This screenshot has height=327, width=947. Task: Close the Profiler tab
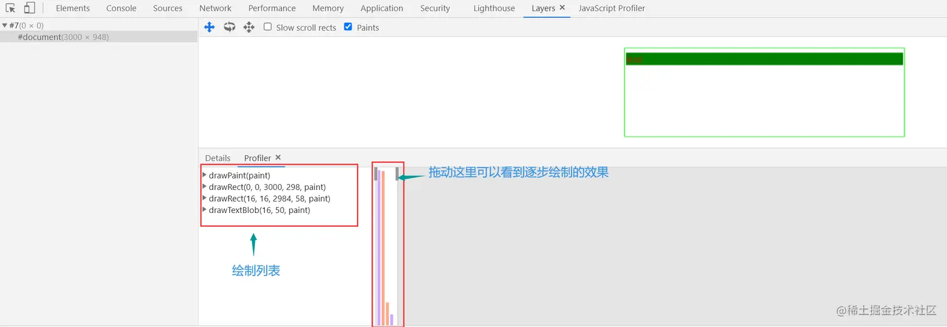click(x=278, y=157)
